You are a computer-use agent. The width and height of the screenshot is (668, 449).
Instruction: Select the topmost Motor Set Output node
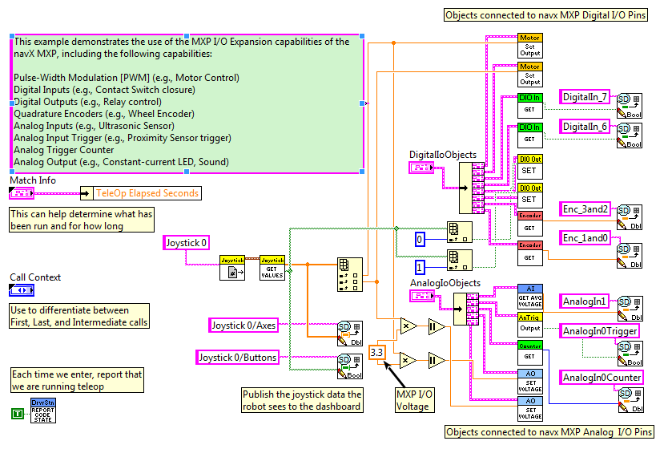(x=530, y=46)
